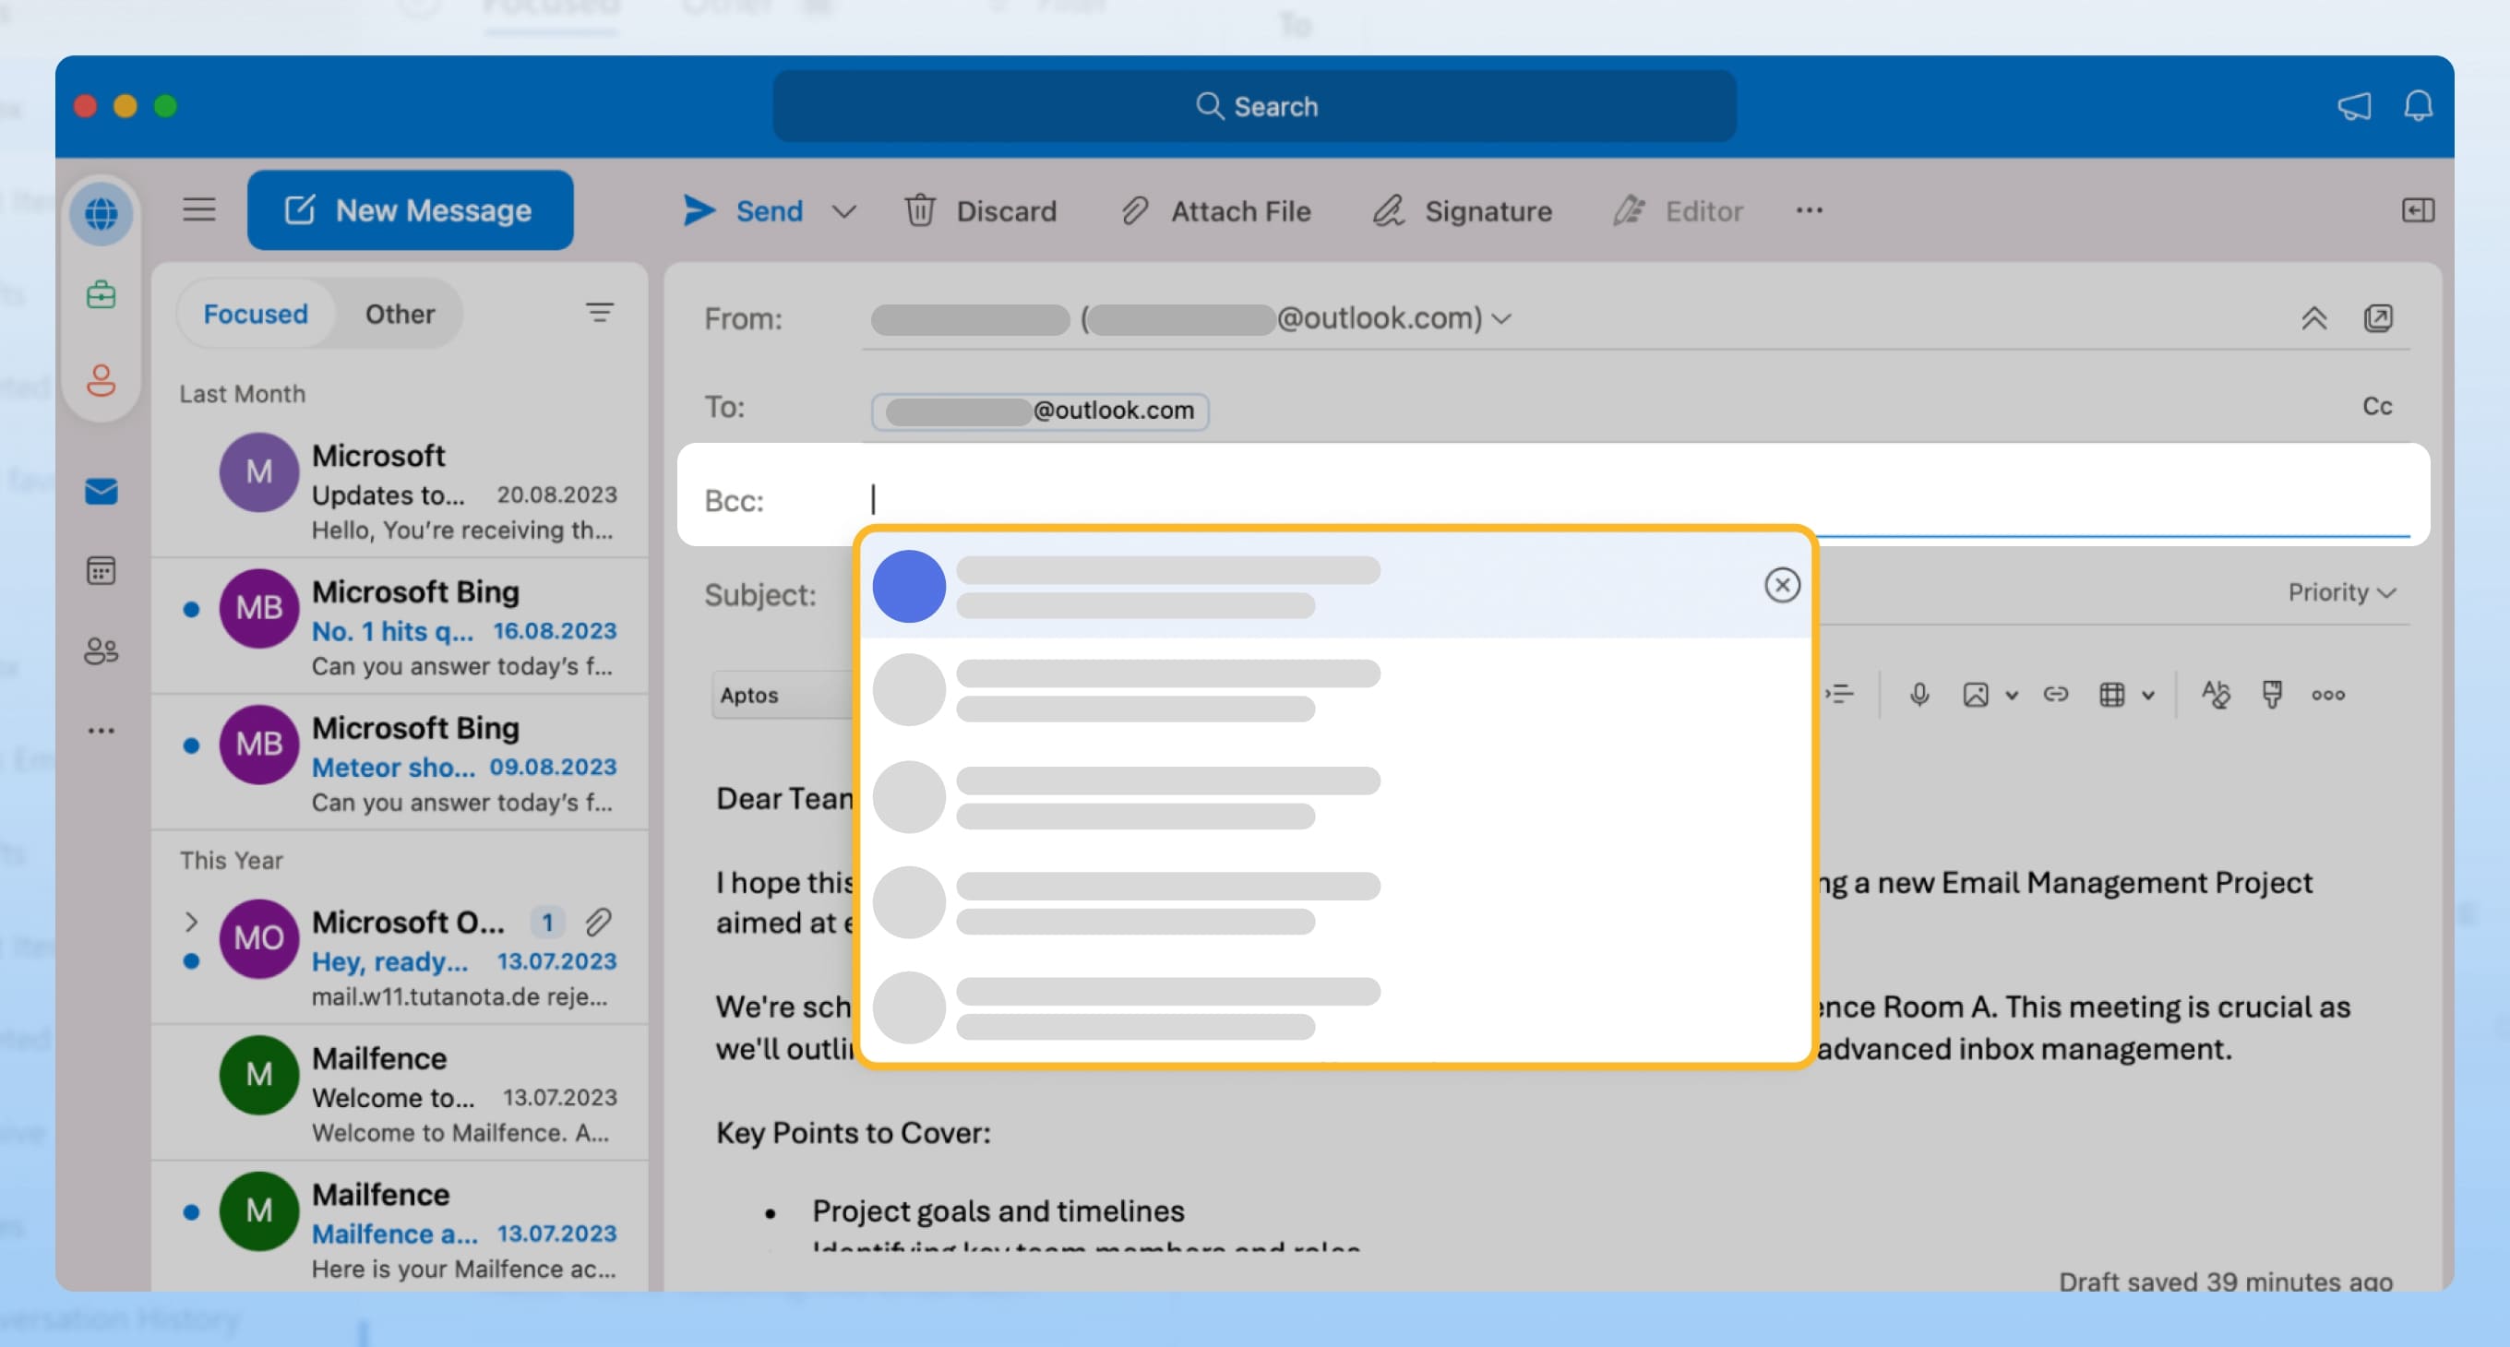
Task: Click the Calendar icon in sidebar
Action: tap(101, 571)
